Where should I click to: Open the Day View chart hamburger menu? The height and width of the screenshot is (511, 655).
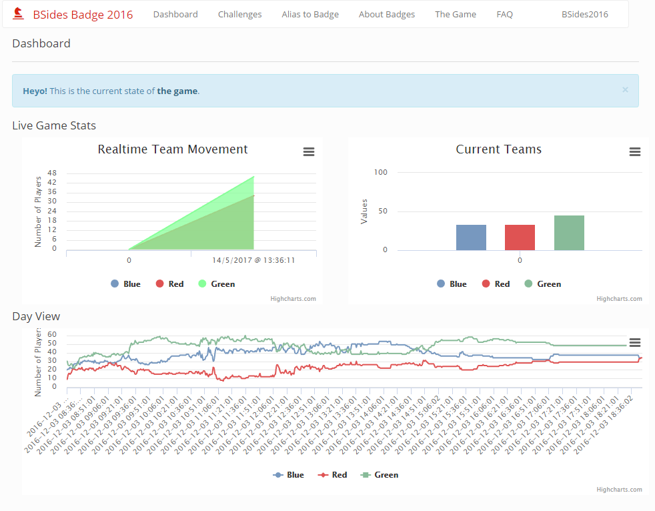635,342
